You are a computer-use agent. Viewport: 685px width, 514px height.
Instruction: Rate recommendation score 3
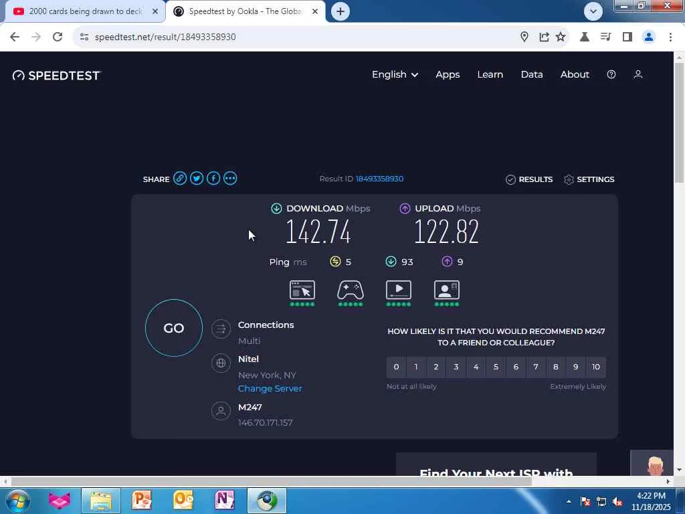456,367
